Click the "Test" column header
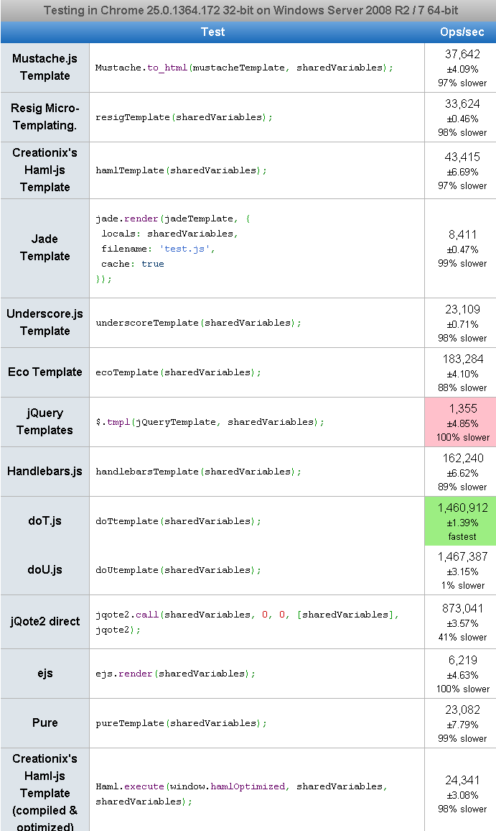The width and height of the screenshot is (496, 831). (212, 32)
